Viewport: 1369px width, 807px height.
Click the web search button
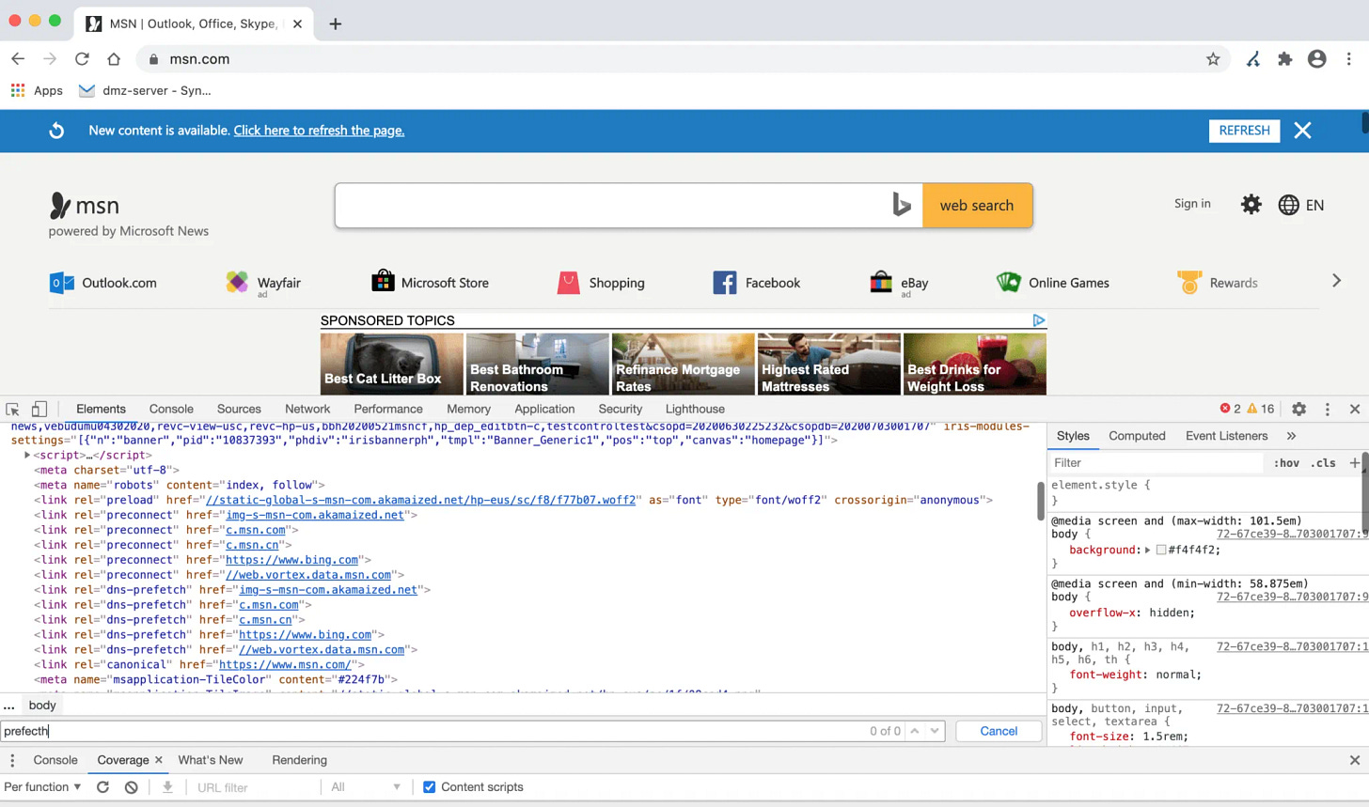pos(977,206)
